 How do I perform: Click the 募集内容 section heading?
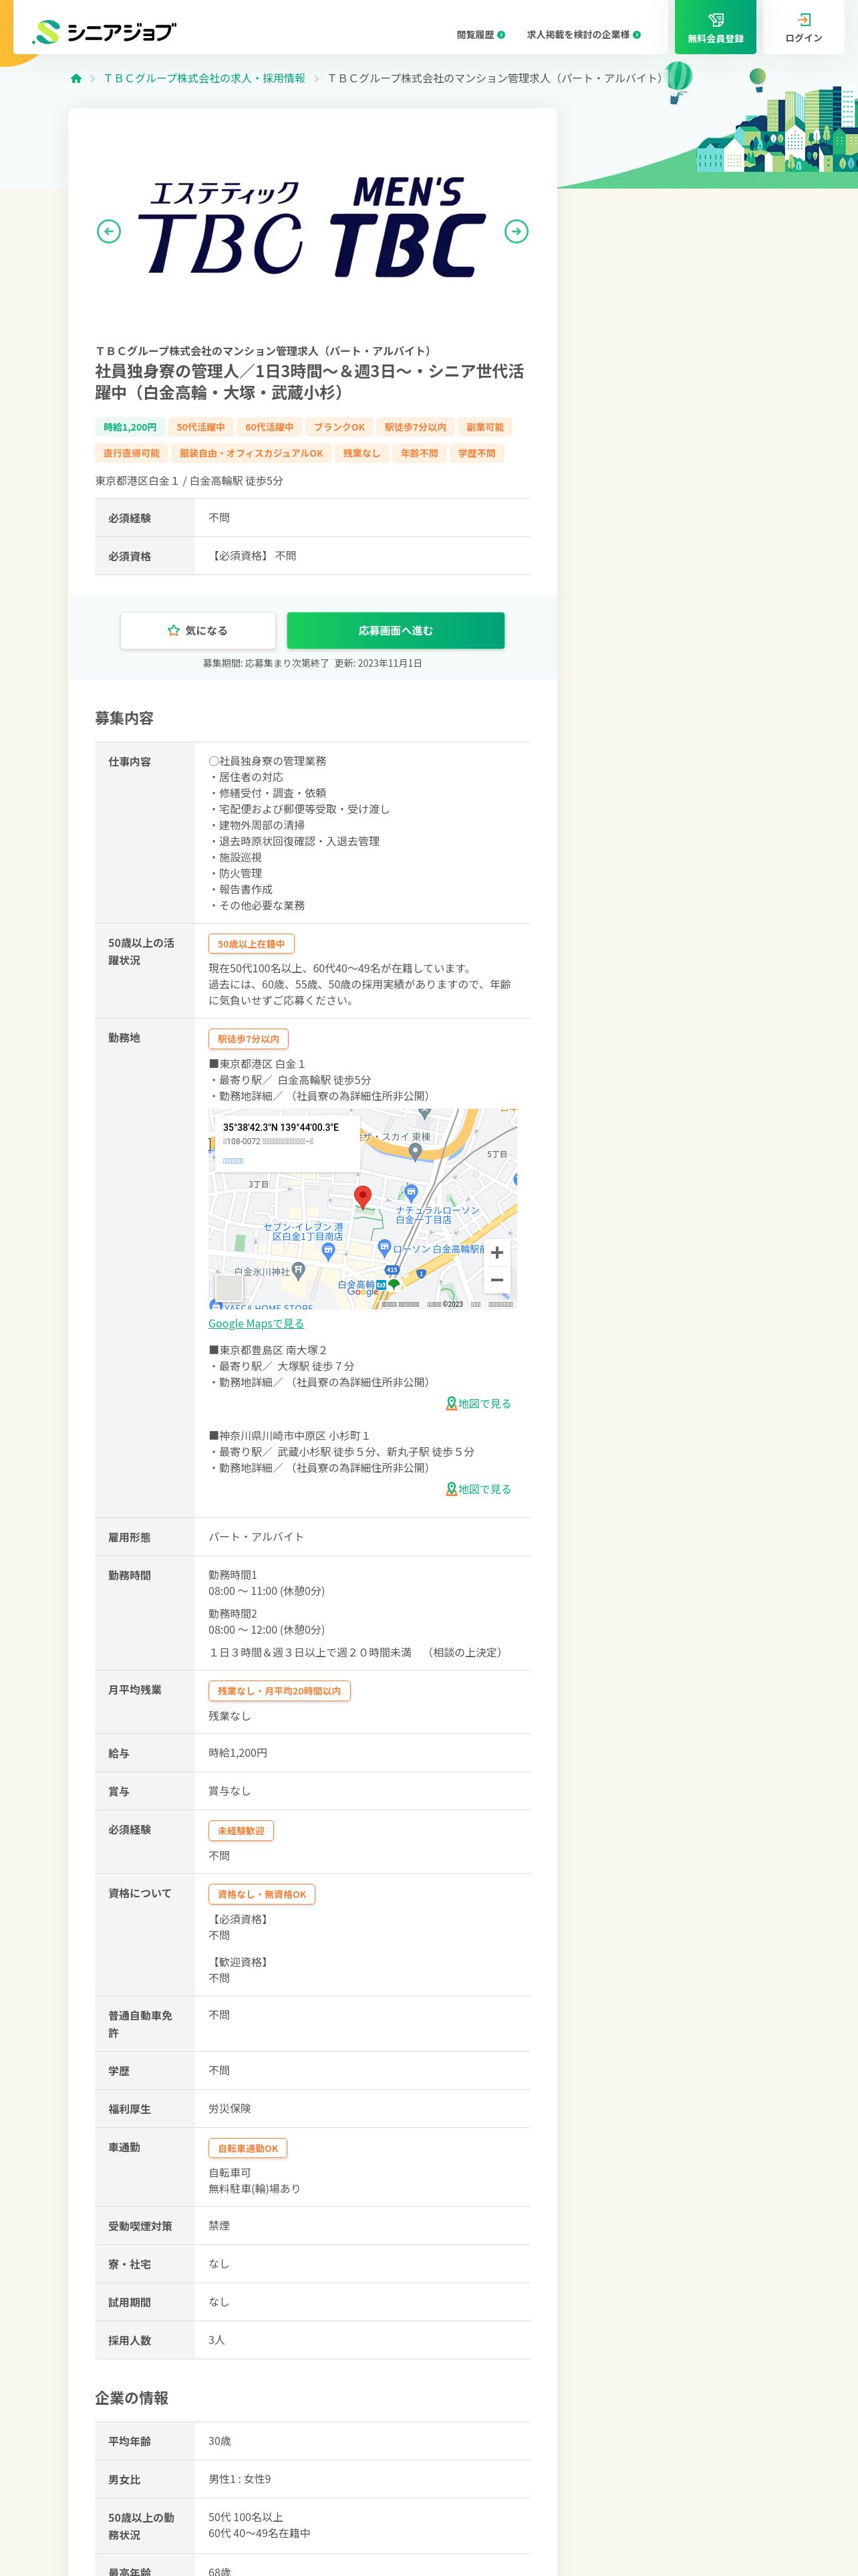(x=124, y=719)
